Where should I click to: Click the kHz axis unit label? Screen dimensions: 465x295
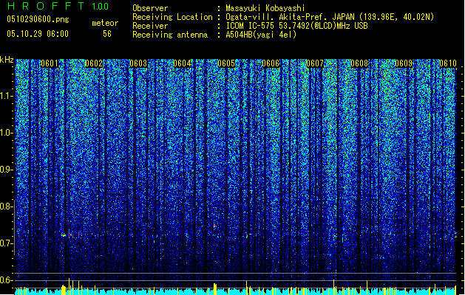tap(7, 60)
